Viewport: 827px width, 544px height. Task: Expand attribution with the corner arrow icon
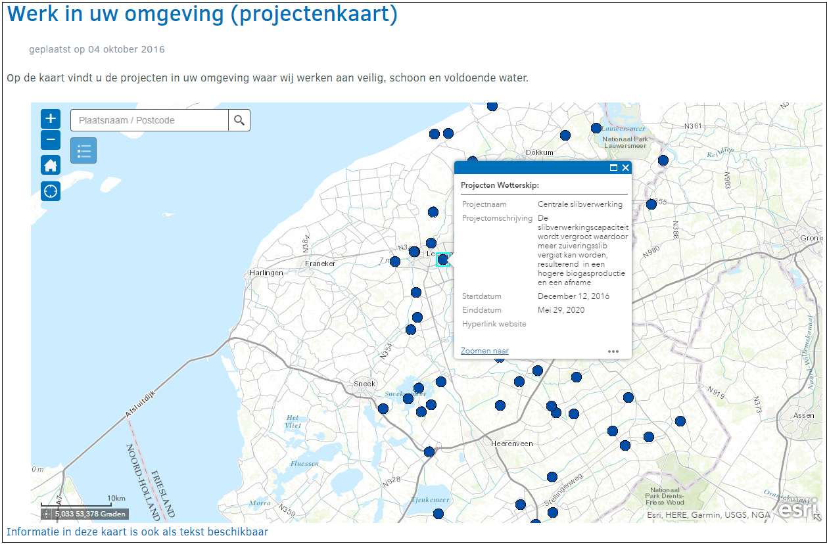(x=818, y=517)
